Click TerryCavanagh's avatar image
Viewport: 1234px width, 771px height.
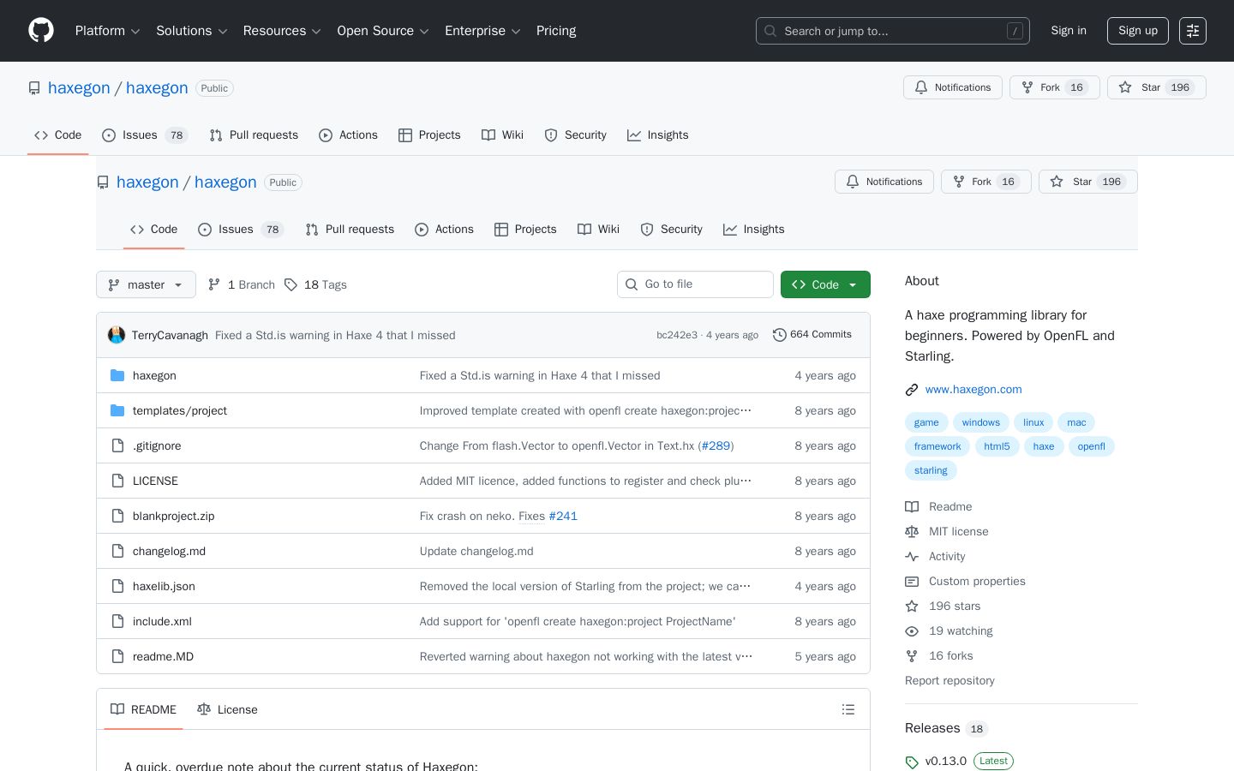[x=117, y=335]
